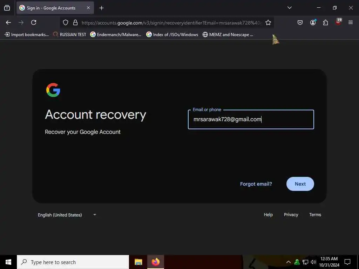Viewport: 359px width, 269px height.
Task: Open the Terms link
Action: pyautogui.click(x=315, y=215)
